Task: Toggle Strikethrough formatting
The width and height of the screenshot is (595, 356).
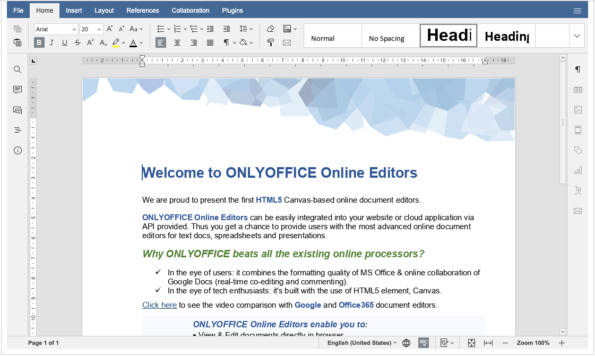Action: coord(77,42)
